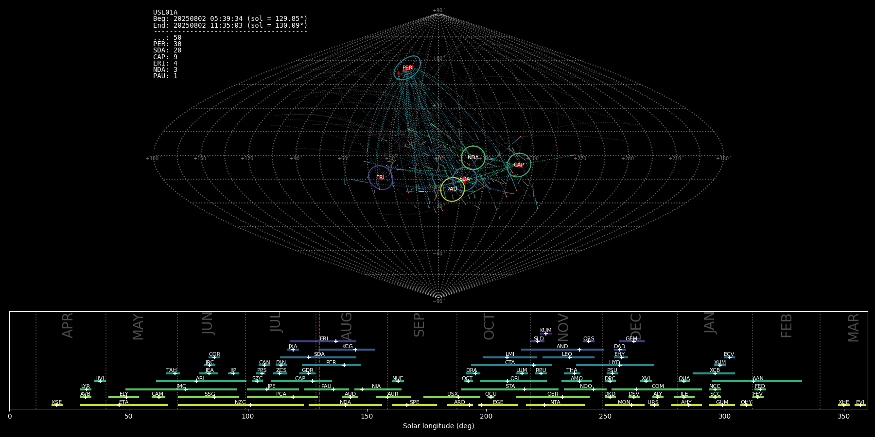Image resolution: width=875 pixels, height=437 pixels.
Task: Click the station name 'USL01A'
Action: (x=165, y=13)
